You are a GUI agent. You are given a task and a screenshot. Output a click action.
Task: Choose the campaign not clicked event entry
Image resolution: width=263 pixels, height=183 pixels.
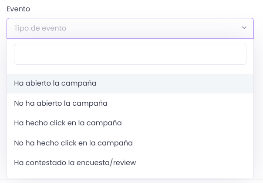pyautogui.click(x=130, y=143)
